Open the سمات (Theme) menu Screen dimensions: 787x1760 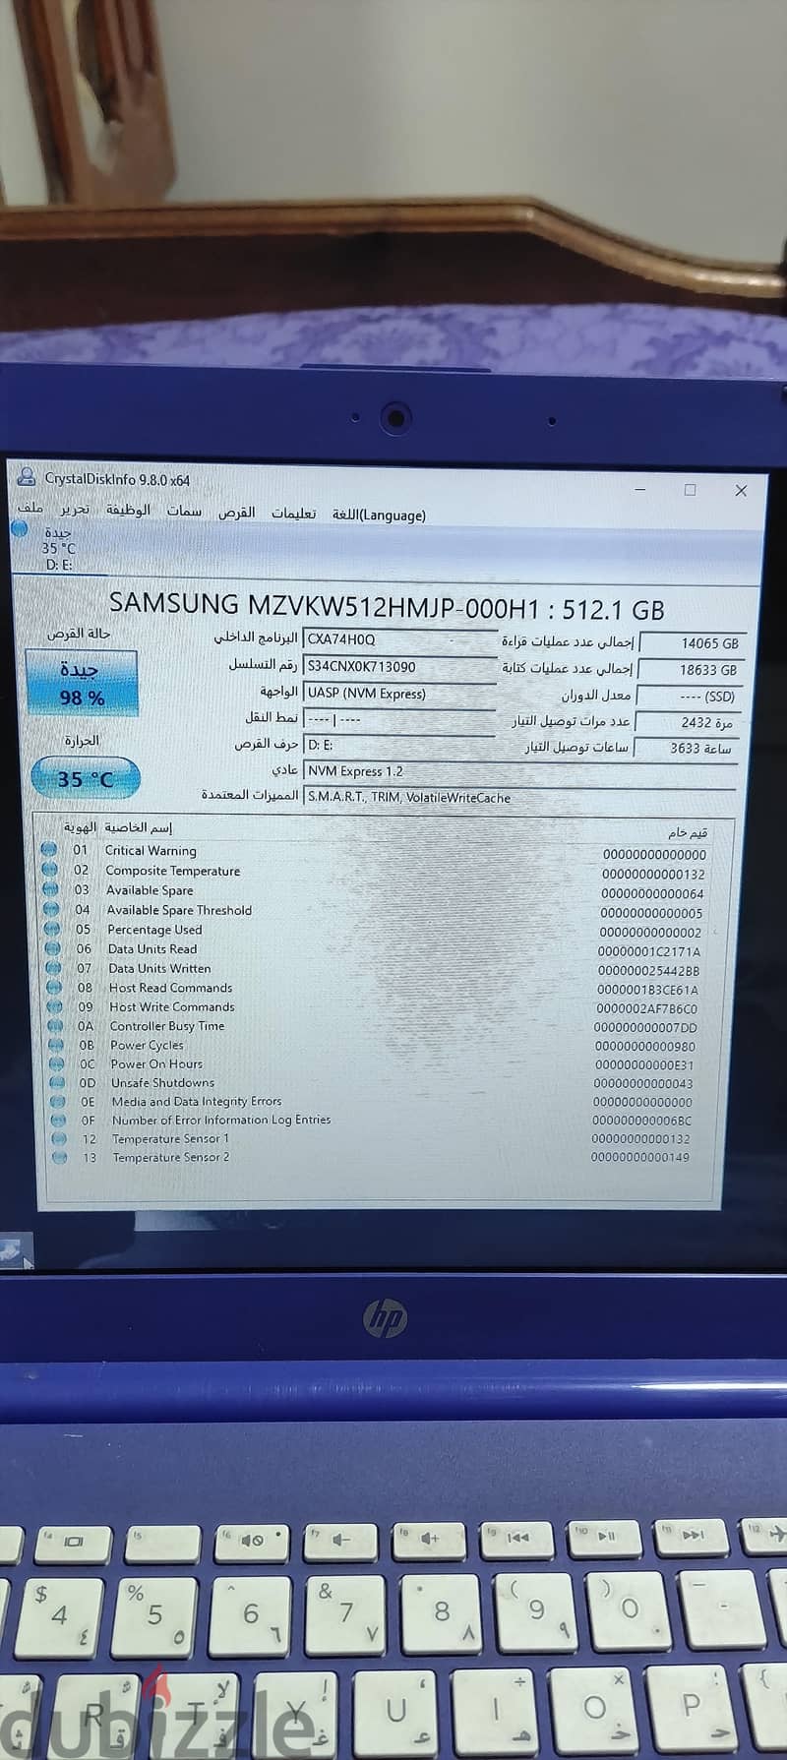click(184, 512)
